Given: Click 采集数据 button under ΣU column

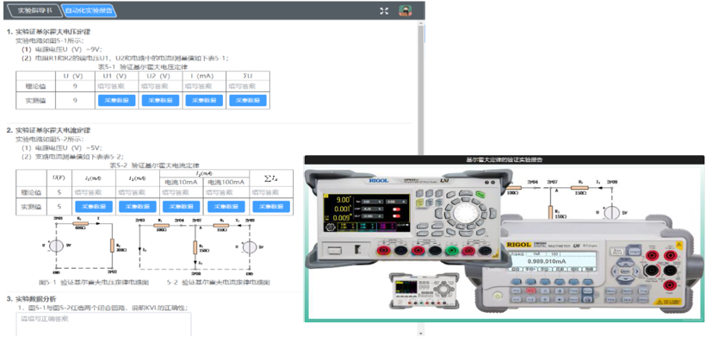Looking at the screenshot, I should 248,101.
